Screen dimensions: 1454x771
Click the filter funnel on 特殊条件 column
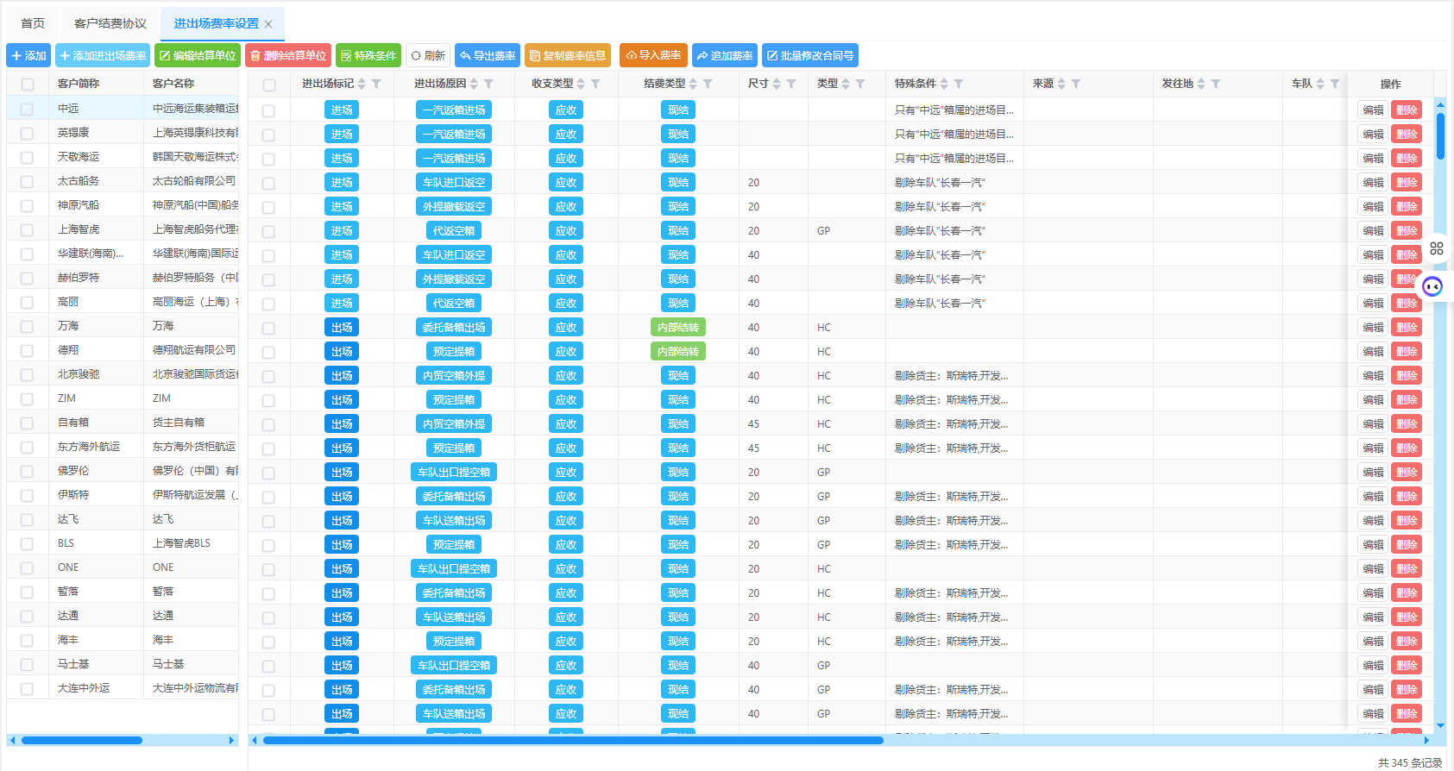pos(959,85)
